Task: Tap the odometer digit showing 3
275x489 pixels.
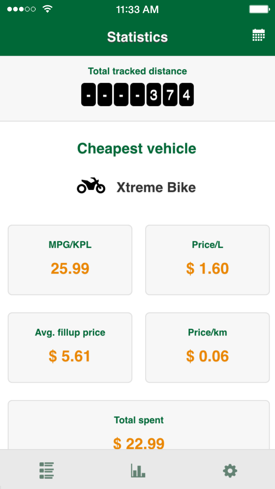Action: coord(154,95)
